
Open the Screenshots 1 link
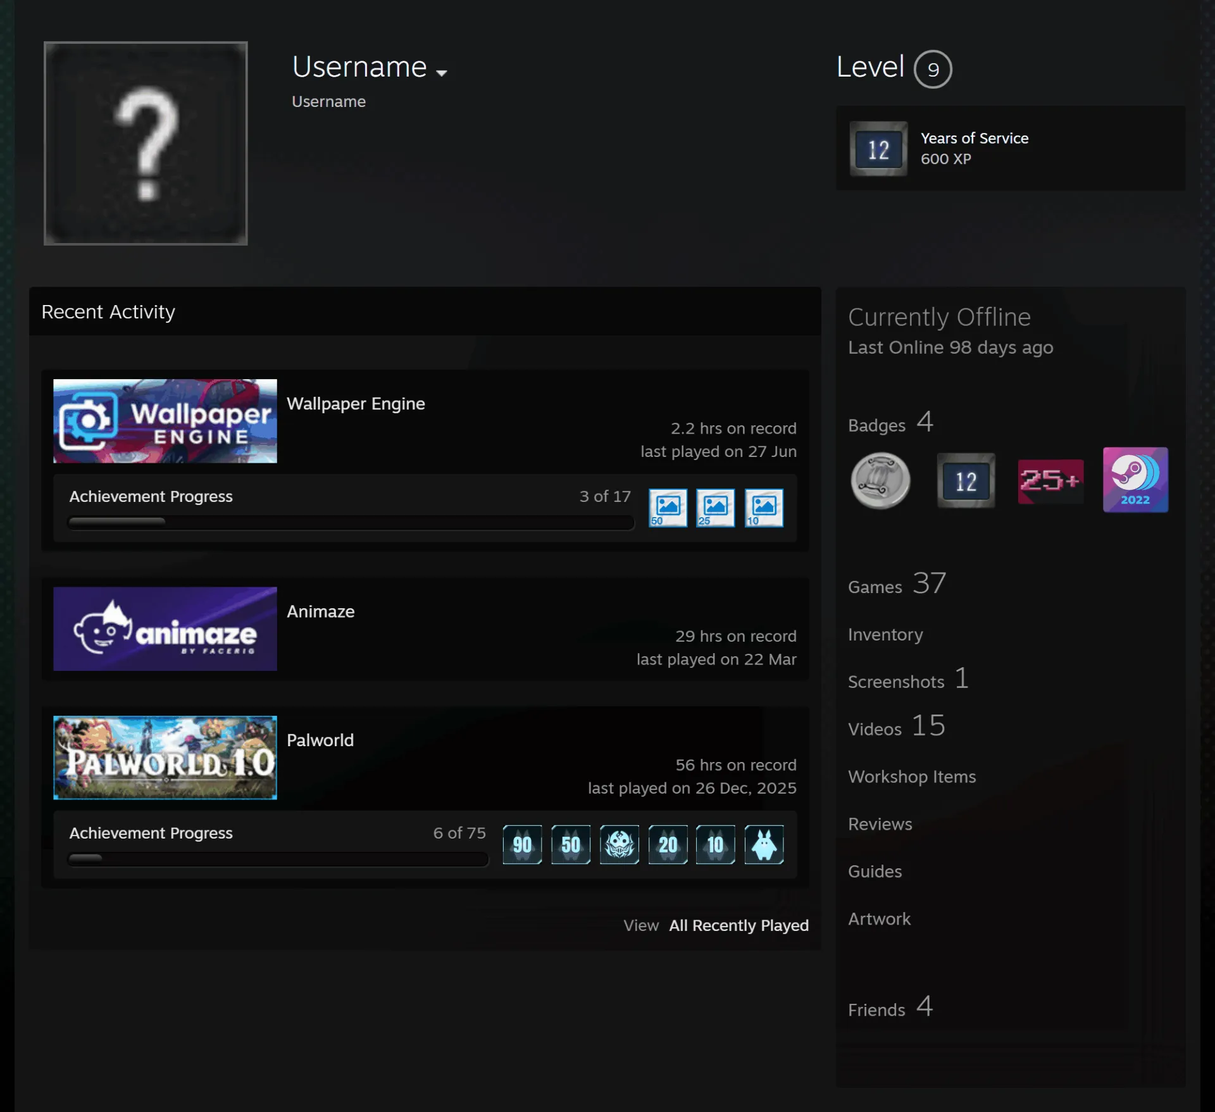[908, 680]
